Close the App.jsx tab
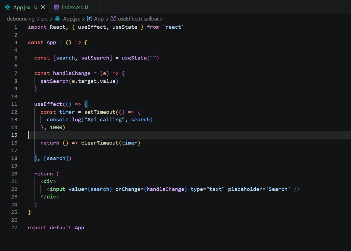Viewport: 351px width, 251px height. tap(43, 7)
